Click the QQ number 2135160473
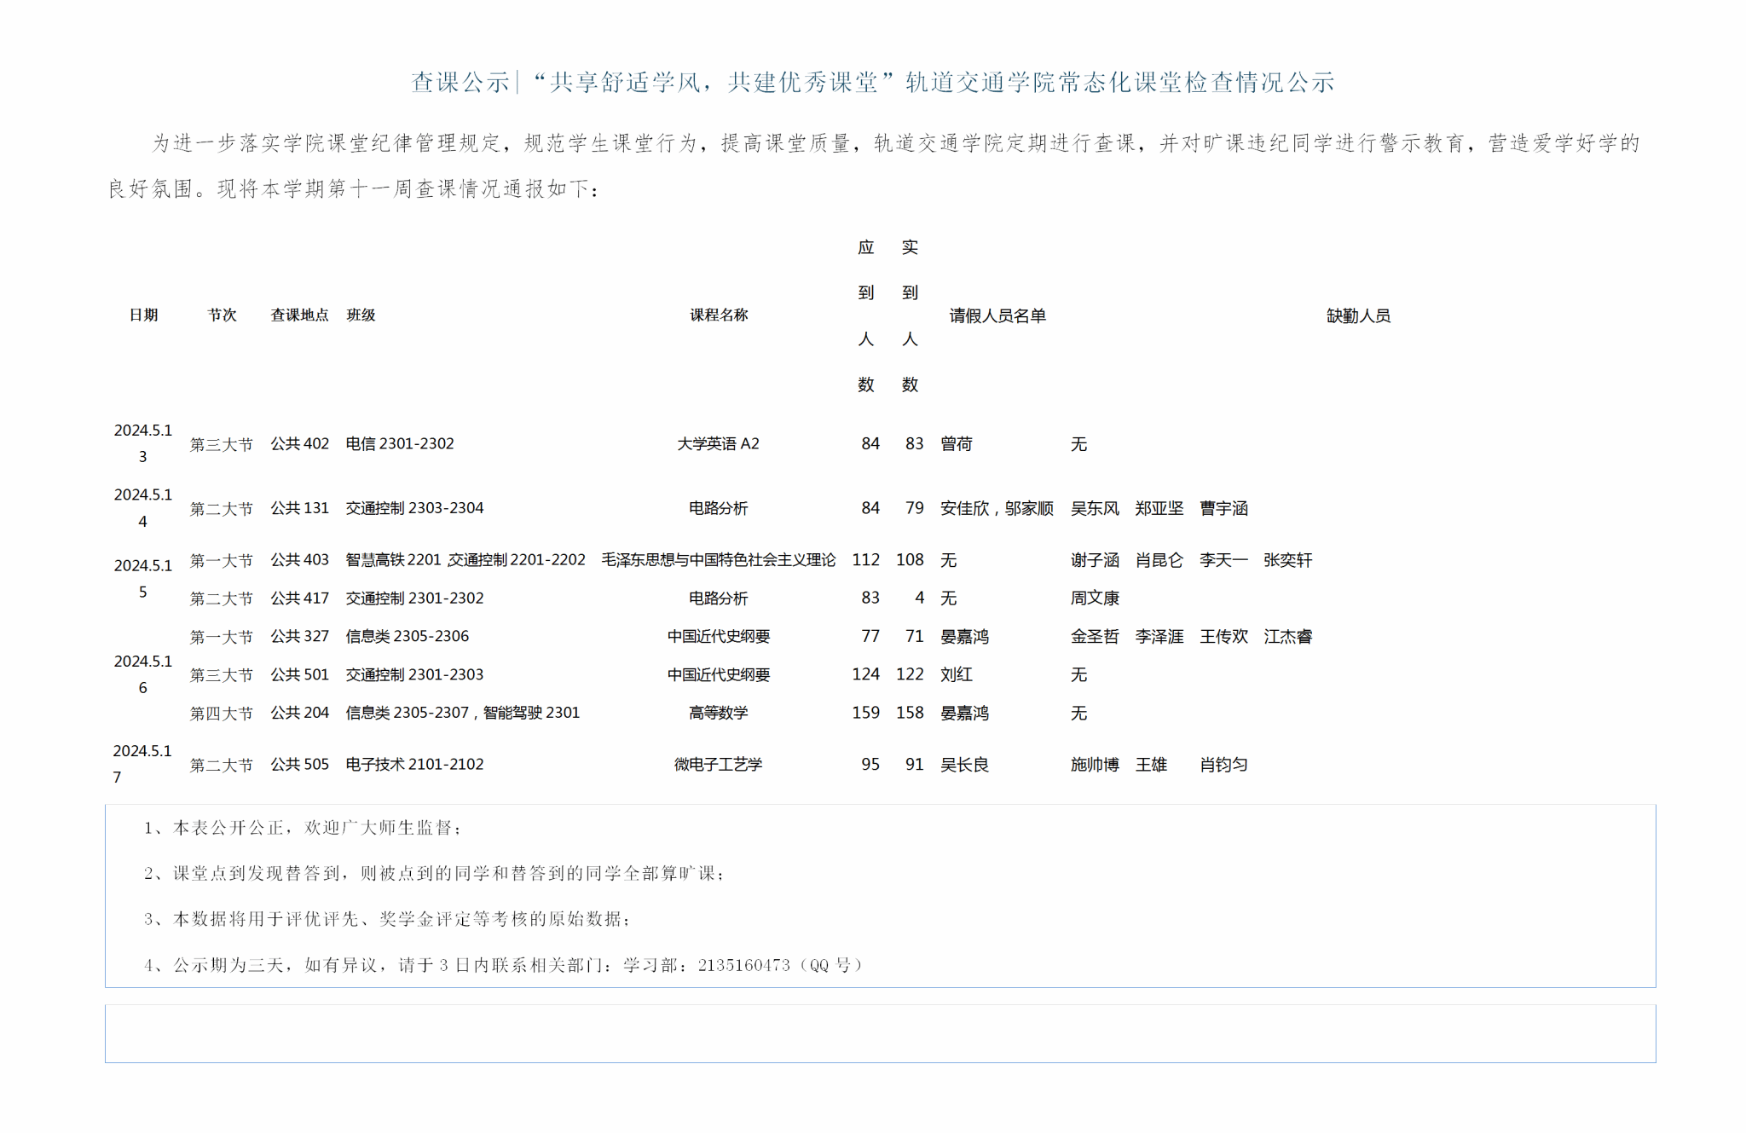The image size is (1746, 1133). coord(743,965)
